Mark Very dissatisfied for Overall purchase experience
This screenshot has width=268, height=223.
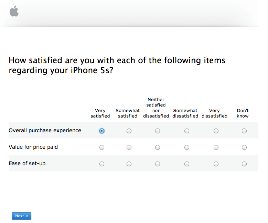216,131
